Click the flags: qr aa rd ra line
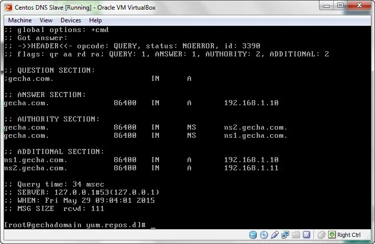The image size is (375, 244). [x=167, y=54]
